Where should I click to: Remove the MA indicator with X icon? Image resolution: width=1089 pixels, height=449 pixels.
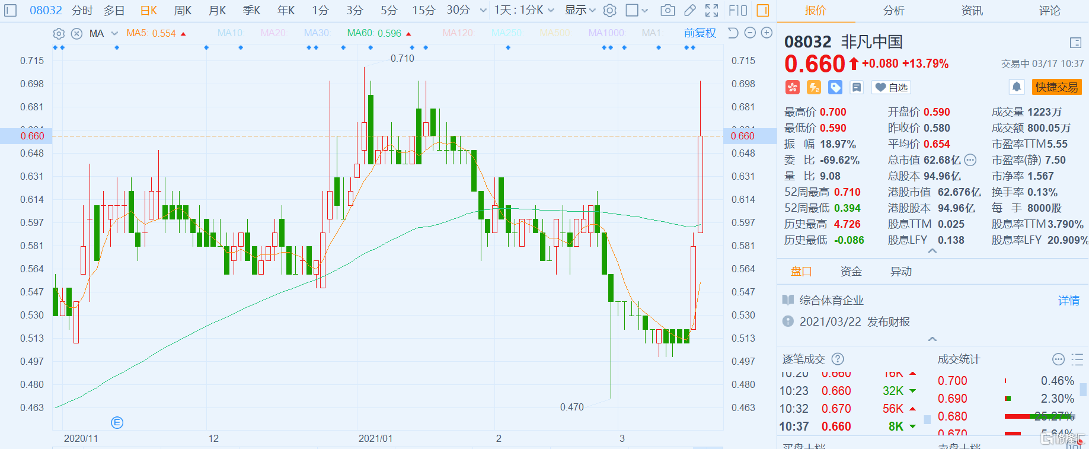pos(76,33)
